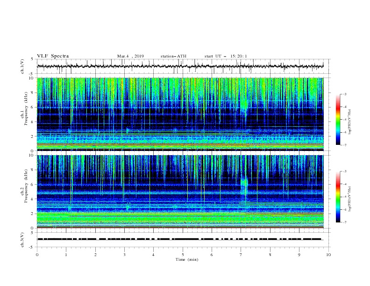This screenshot has height=286, width=370.
Task: Click the bright burst near minute 7 in ch.2 spectrogram
Action: pos(244,186)
